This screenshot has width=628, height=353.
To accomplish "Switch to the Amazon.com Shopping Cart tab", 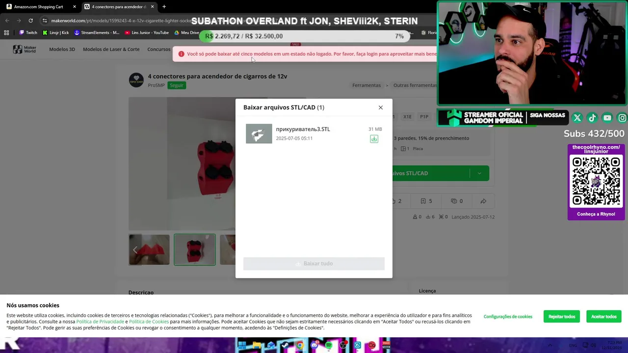I will tap(38, 7).
